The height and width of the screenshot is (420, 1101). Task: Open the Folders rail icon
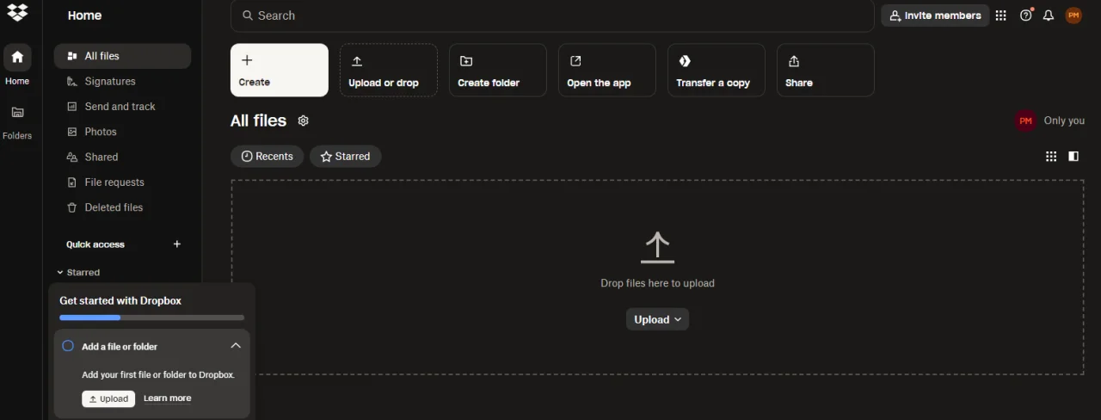[x=17, y=112]
